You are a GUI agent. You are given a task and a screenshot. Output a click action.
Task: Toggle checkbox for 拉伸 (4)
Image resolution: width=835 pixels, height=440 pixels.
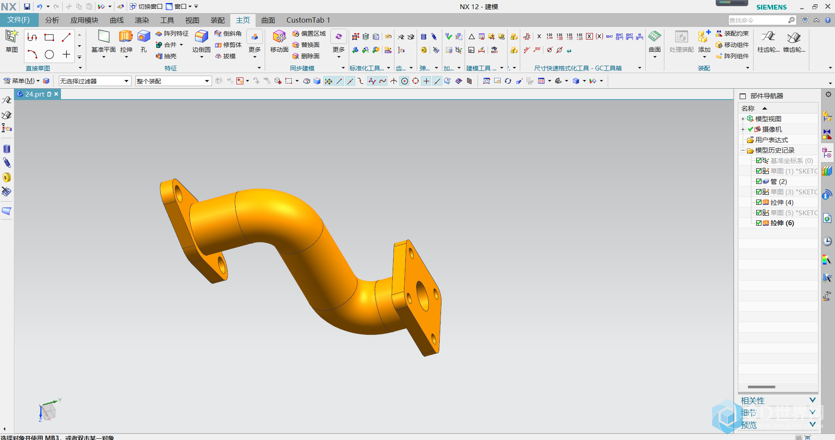[x=759, y=202]
